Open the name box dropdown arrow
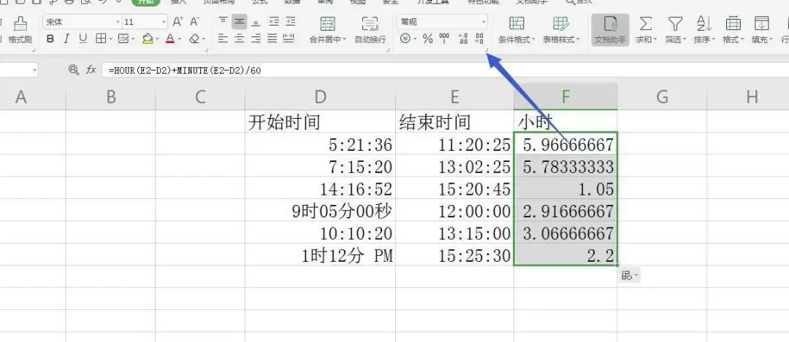Screen dimensions: 789x342 click(x=35, y=70)
